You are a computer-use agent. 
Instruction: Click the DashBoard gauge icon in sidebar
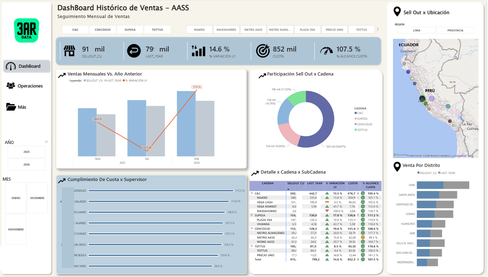click(x=11, y=66)
